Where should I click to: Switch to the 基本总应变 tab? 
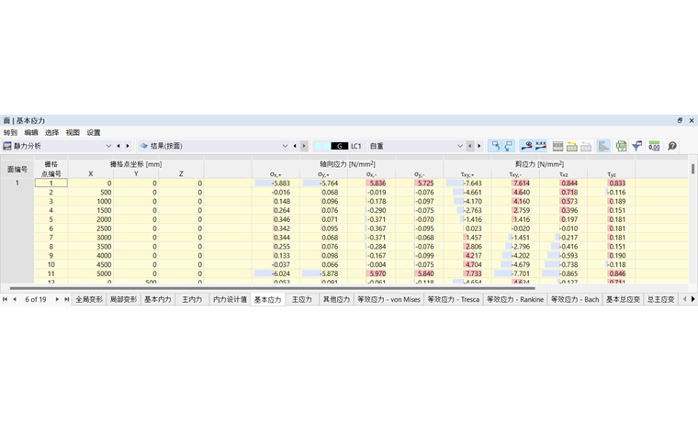(x=623, y=299)
